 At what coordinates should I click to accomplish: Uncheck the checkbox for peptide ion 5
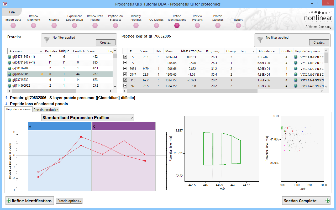[125, 57]
